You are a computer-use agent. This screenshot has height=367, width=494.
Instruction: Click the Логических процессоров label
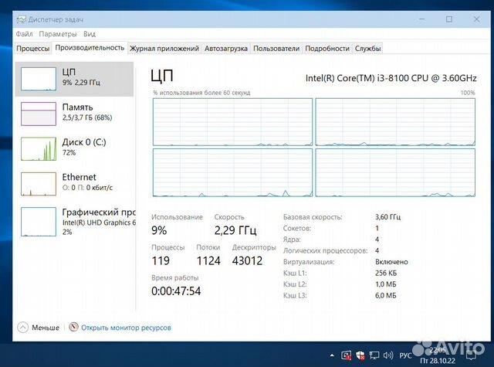pyautogui.click(x=325, y=250)
